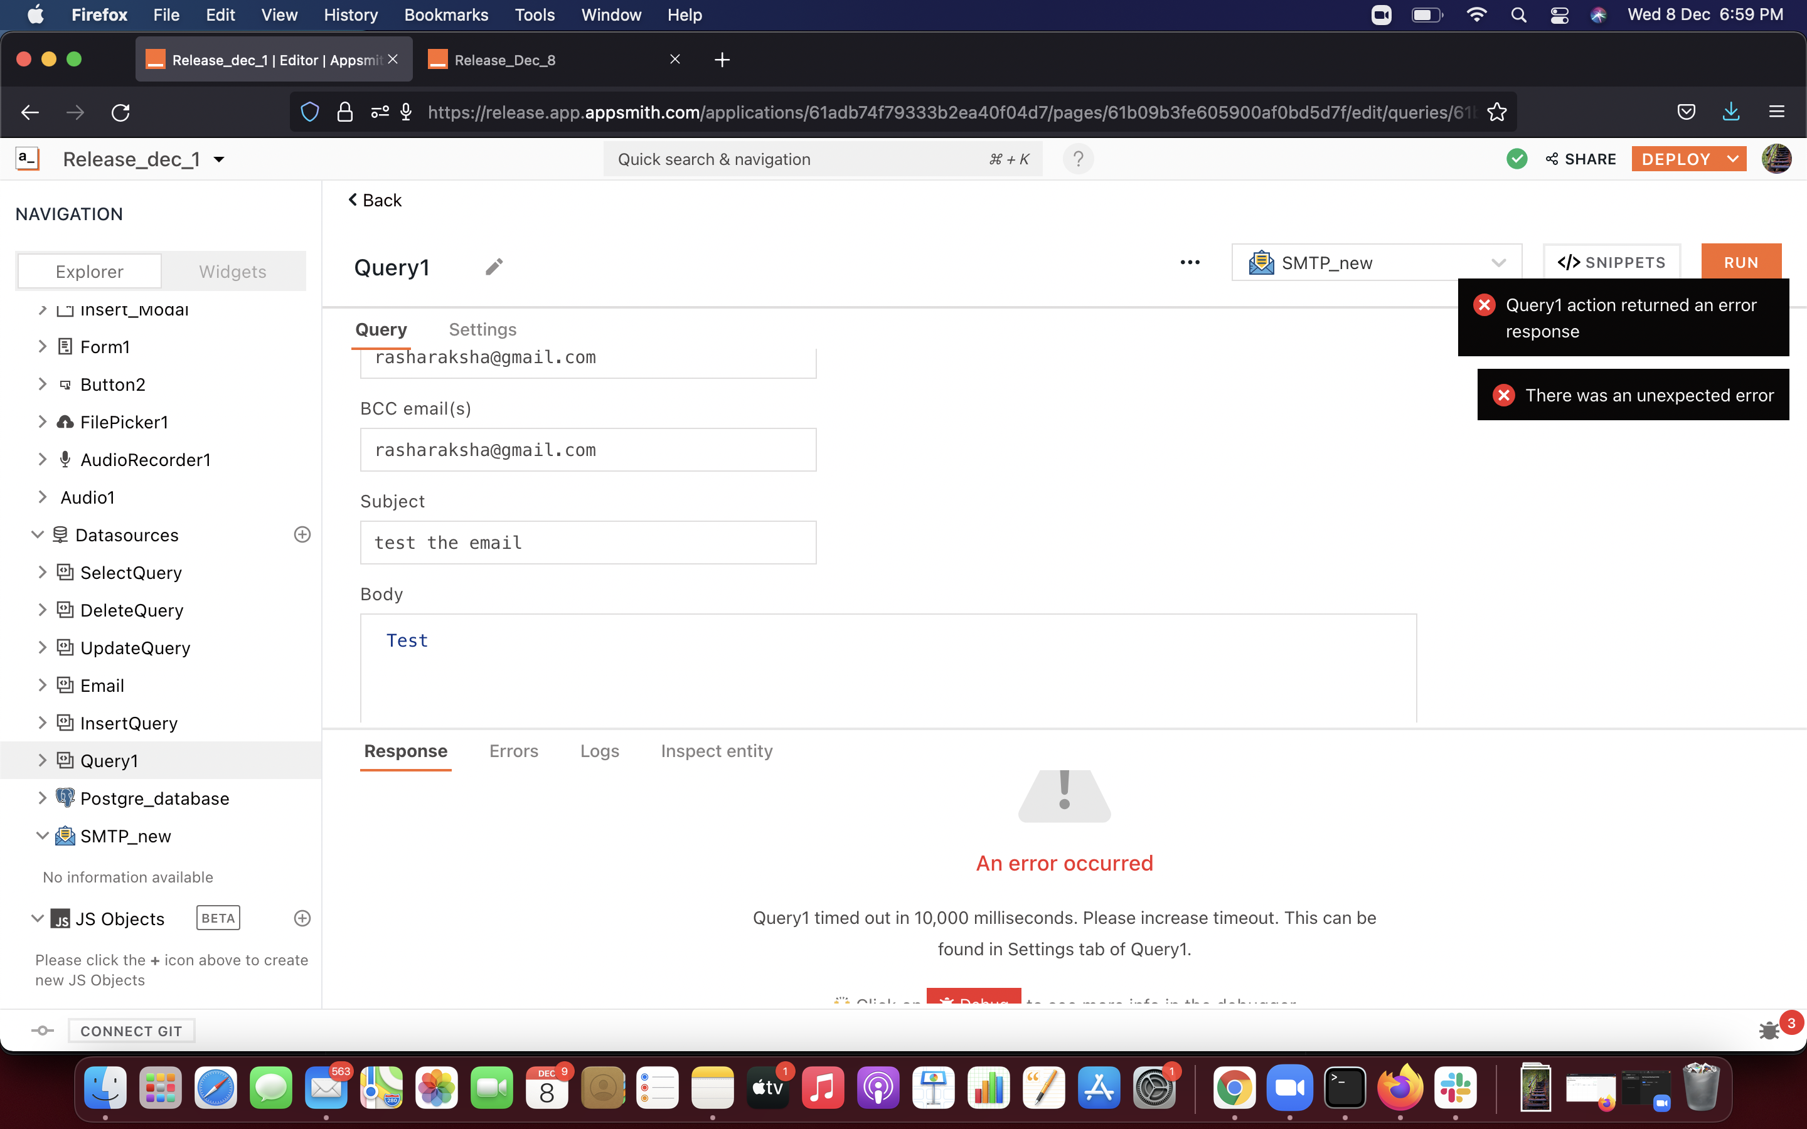
Task: Switch to the Release_Dec_8 browser tab
Action: click(x=553, y=60)
